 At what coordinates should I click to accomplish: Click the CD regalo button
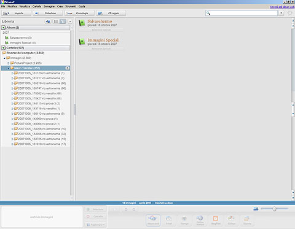(111, 13)
